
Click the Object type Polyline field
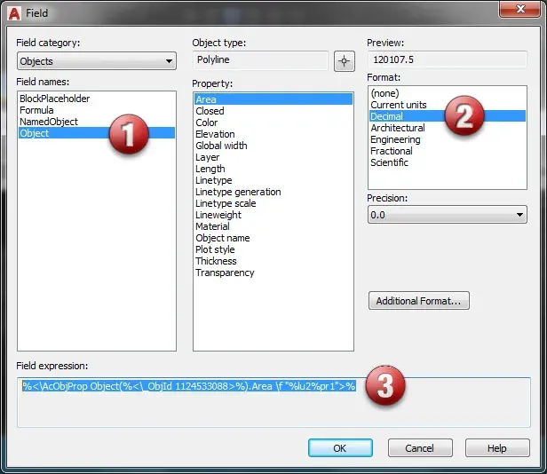(x=260, y=60)
